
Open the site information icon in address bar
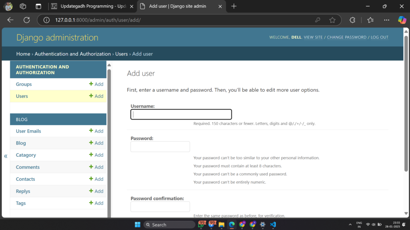tap(46, 20)
